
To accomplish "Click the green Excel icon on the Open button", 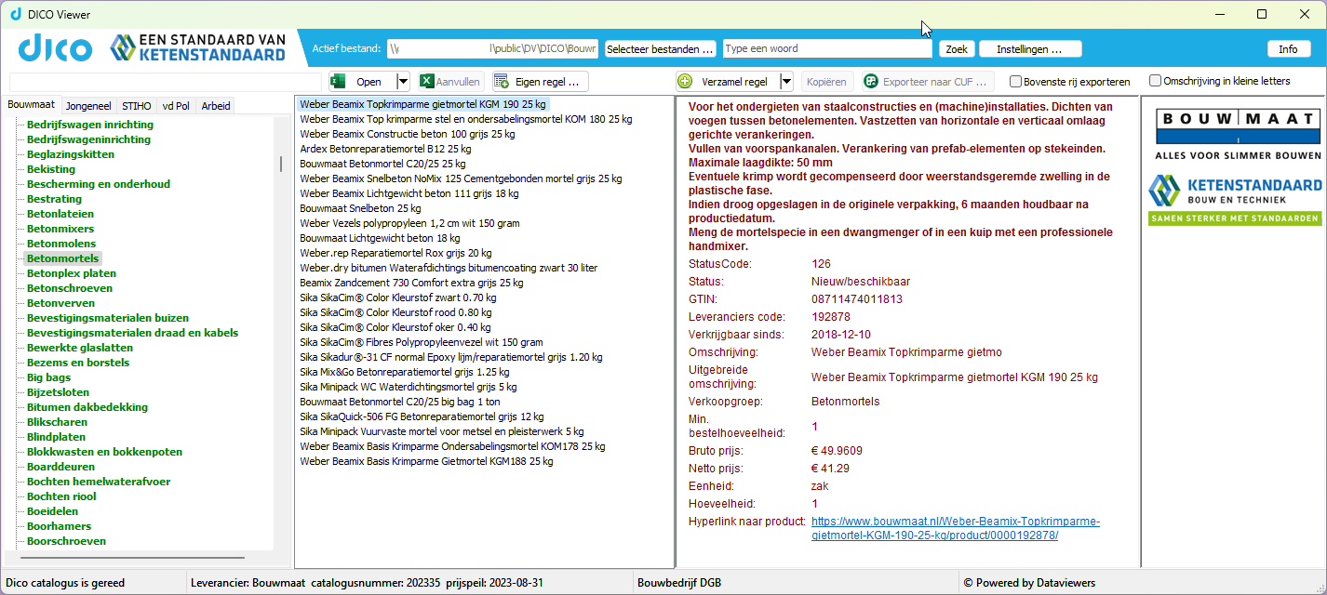I will [339, 82].
